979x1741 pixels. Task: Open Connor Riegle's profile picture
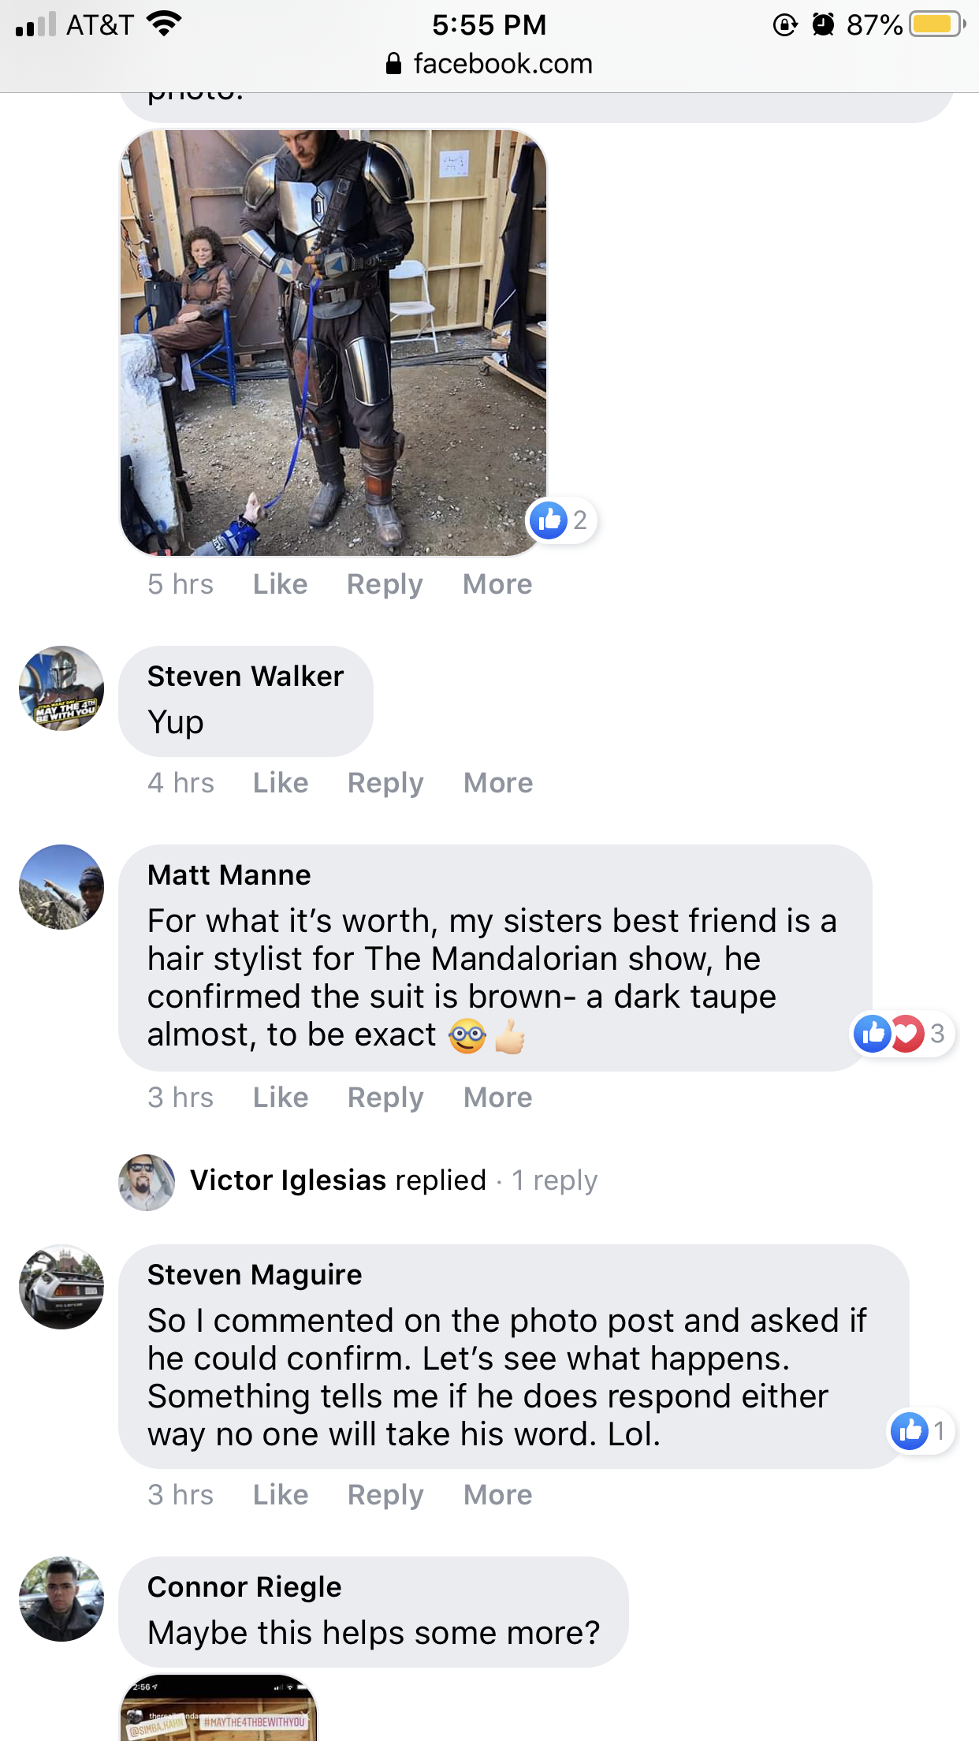coord(61,1599)
